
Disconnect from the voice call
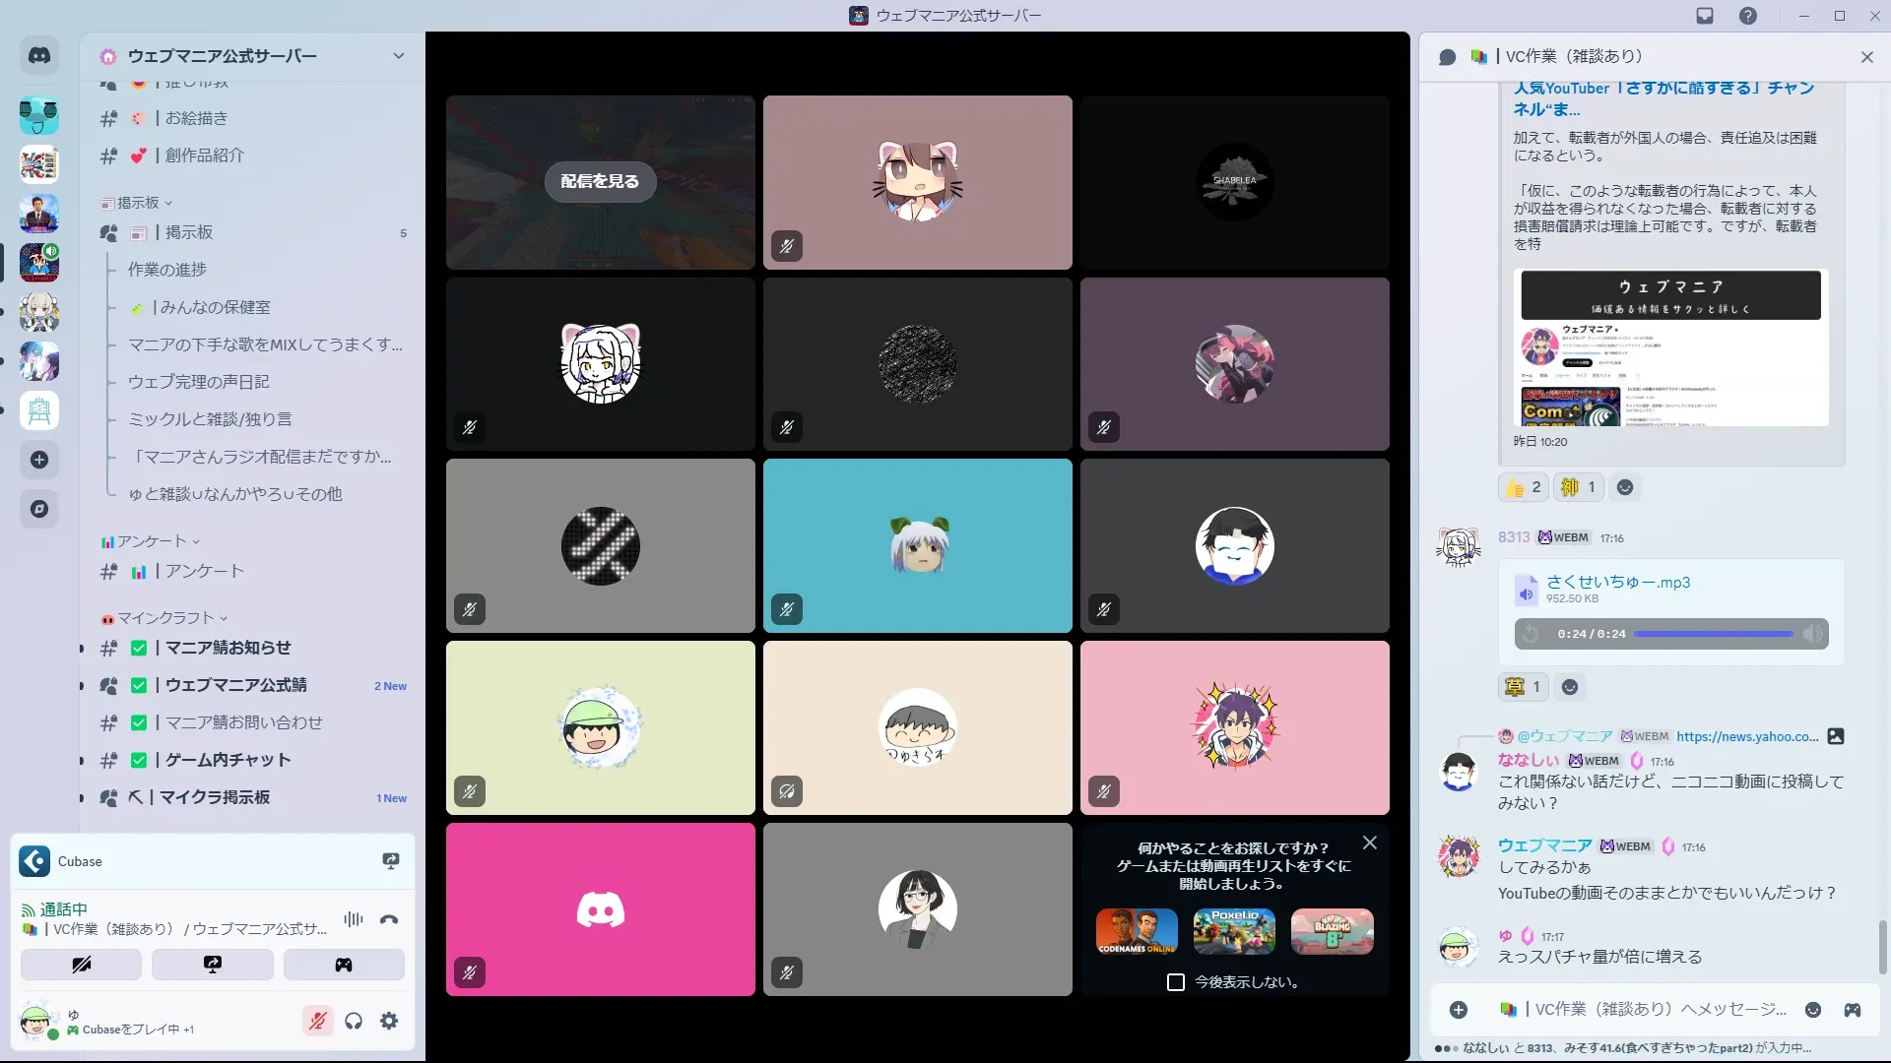point(389,919)
